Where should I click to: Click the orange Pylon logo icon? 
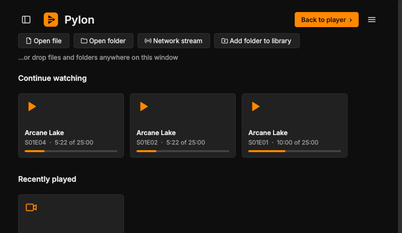(x=51, y=20)
